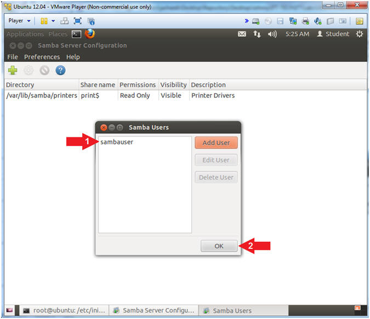
Task: Click the Delete User button
Action: pos(216,177)
